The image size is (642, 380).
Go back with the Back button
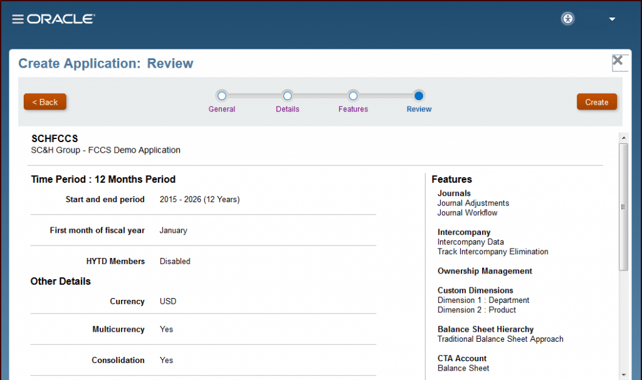[x=45, y=102]
